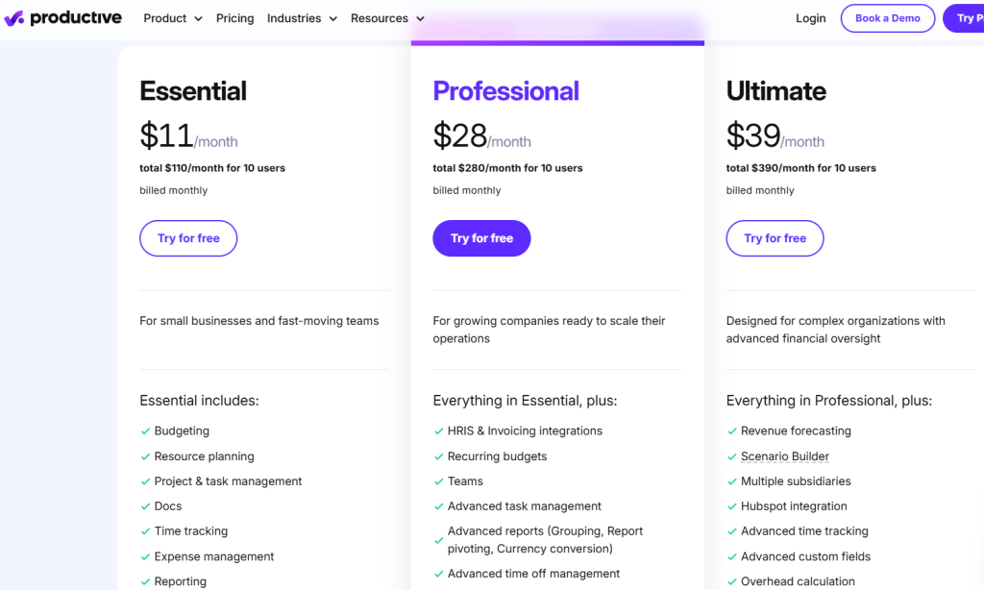Screen dimensions: 984x590
Task: Click the checkmark beside Hubspot integration
Action: pyautogui.click(x=732, y=506)
